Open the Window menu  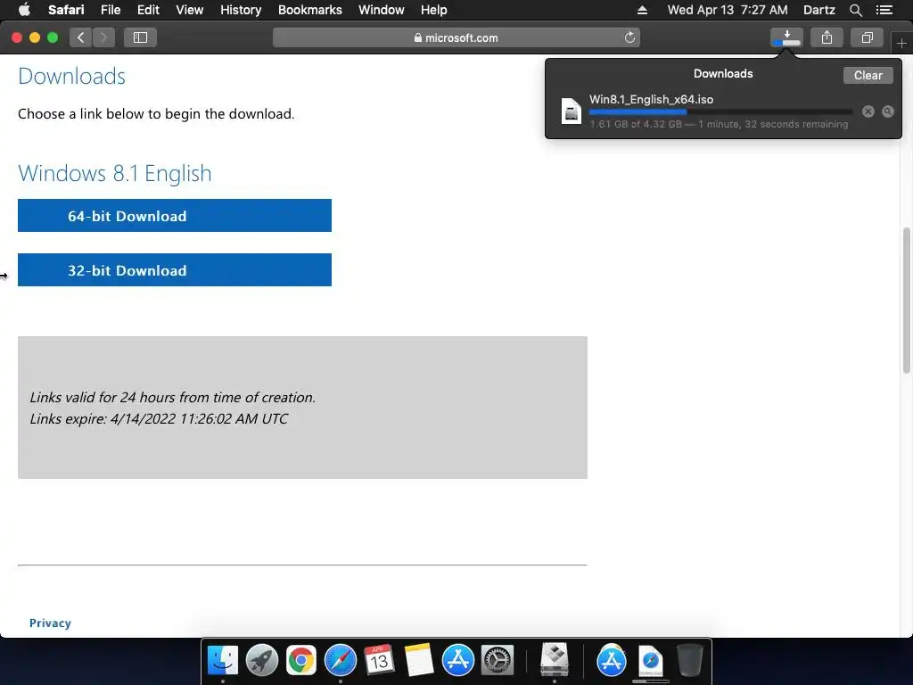381,10
